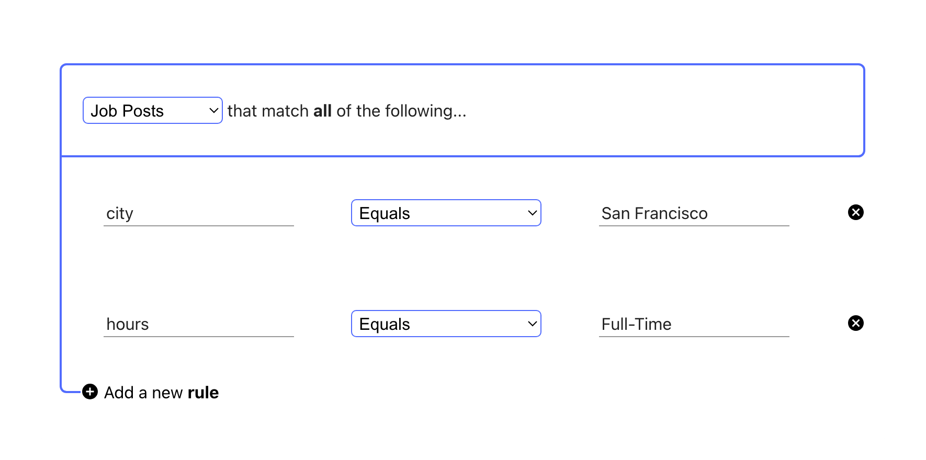Click the bold word all in the match text

(x=323, y=110)
